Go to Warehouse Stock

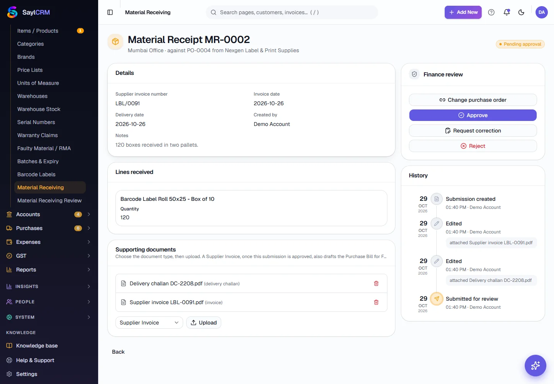coord(50,109)
